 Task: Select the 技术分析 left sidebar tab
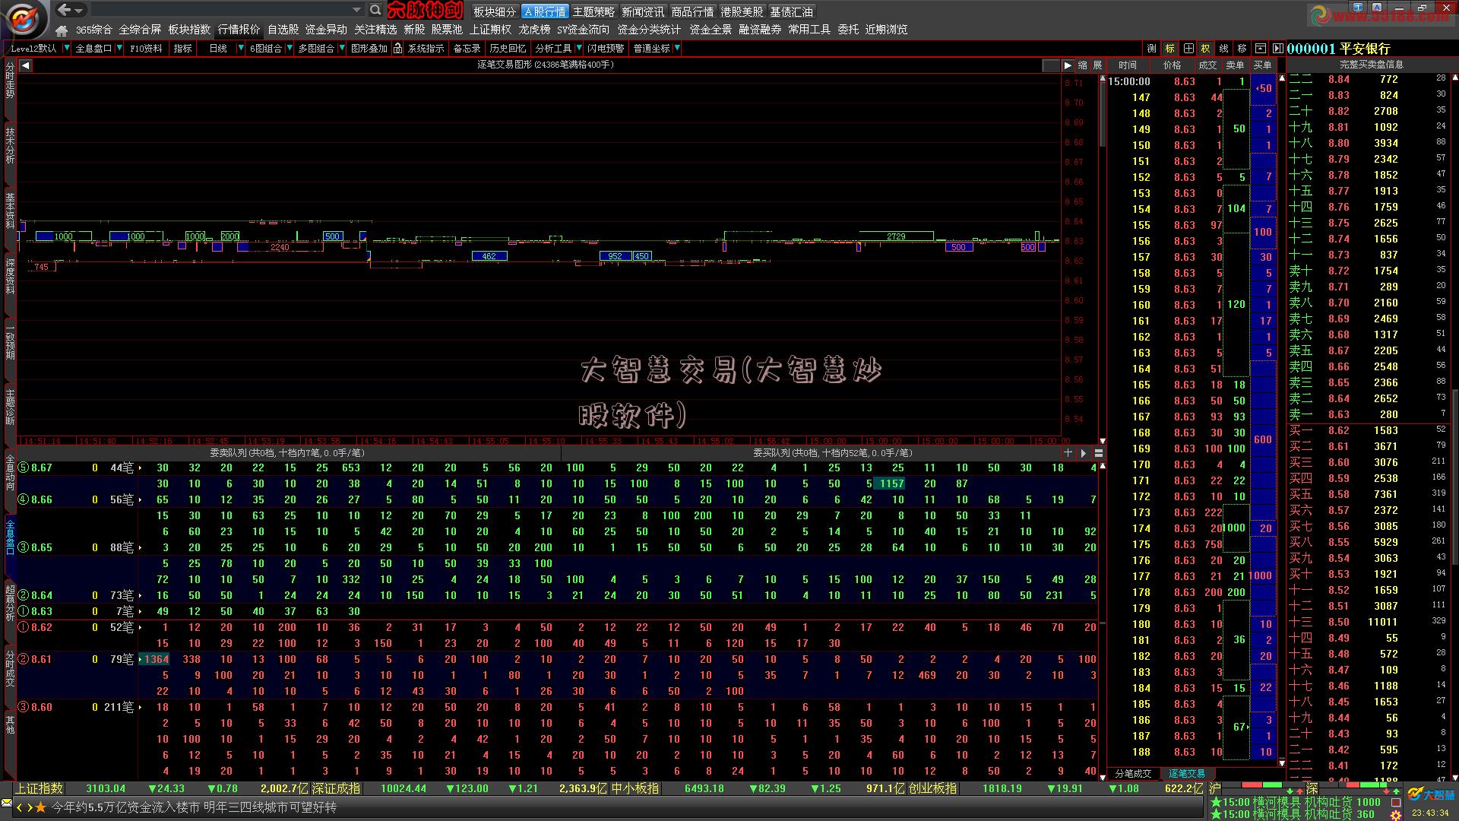tap(10, 145)
